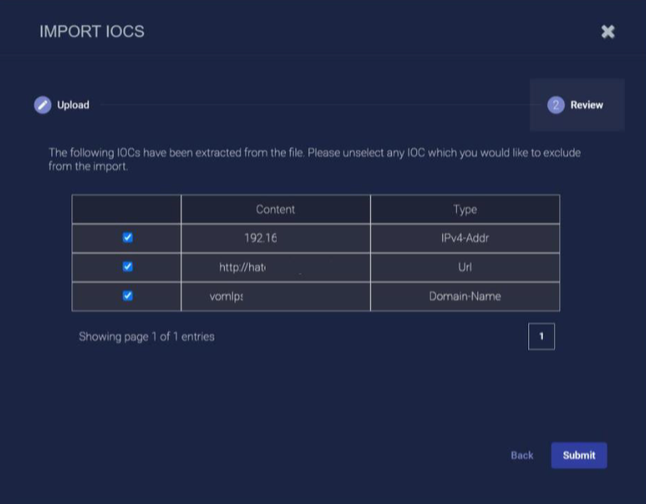Click the Domain-Name type cell
This screenshot has height=504, width=646.
(x=464, y=296)
